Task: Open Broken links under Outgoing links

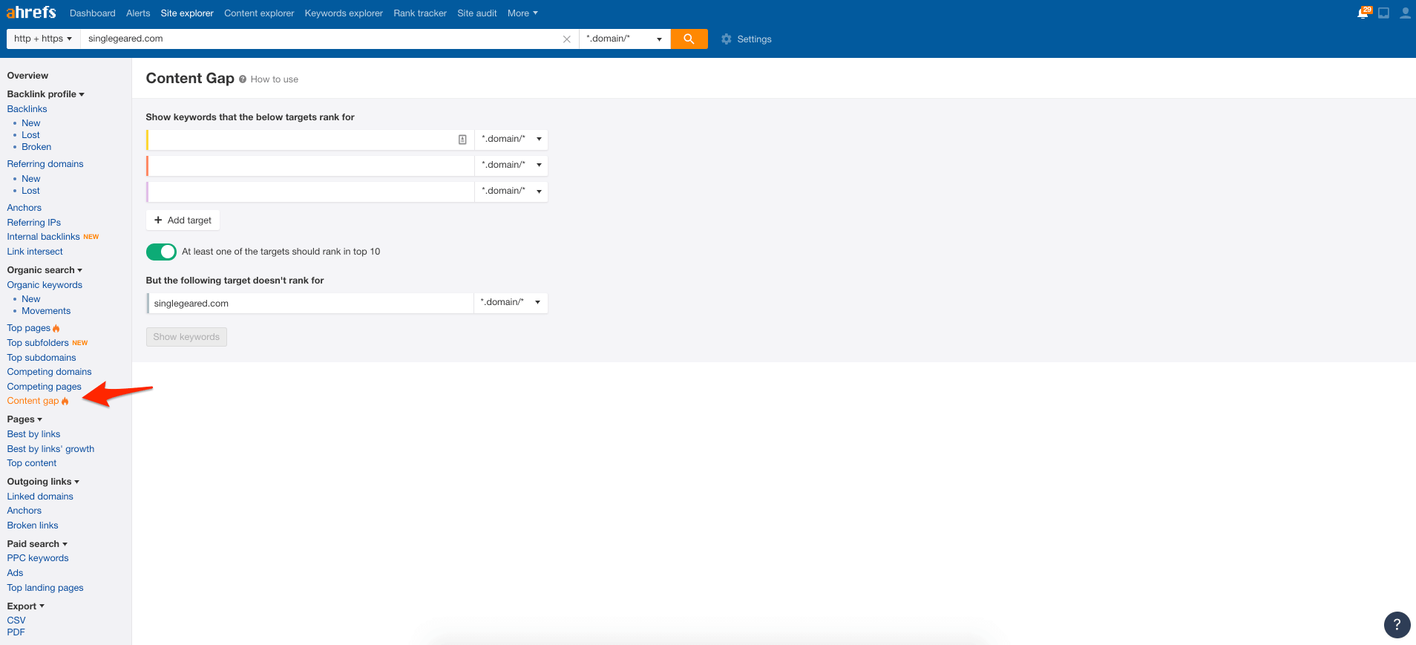Action: [33, 526]
